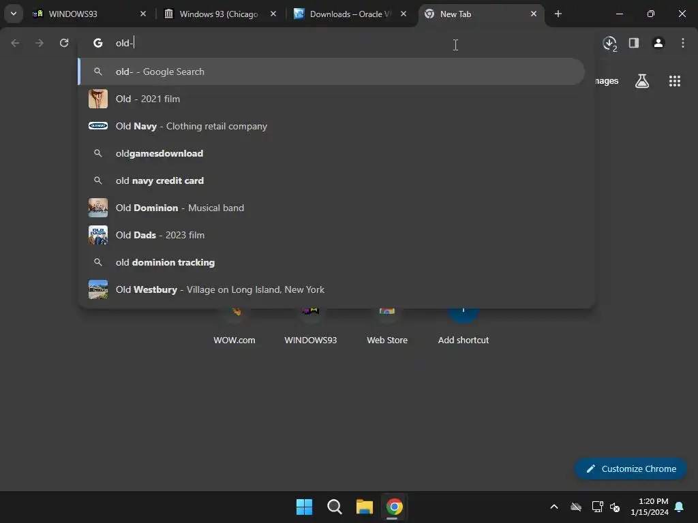
Task: Open the notification bell icon
Action: tap(679, 507)
